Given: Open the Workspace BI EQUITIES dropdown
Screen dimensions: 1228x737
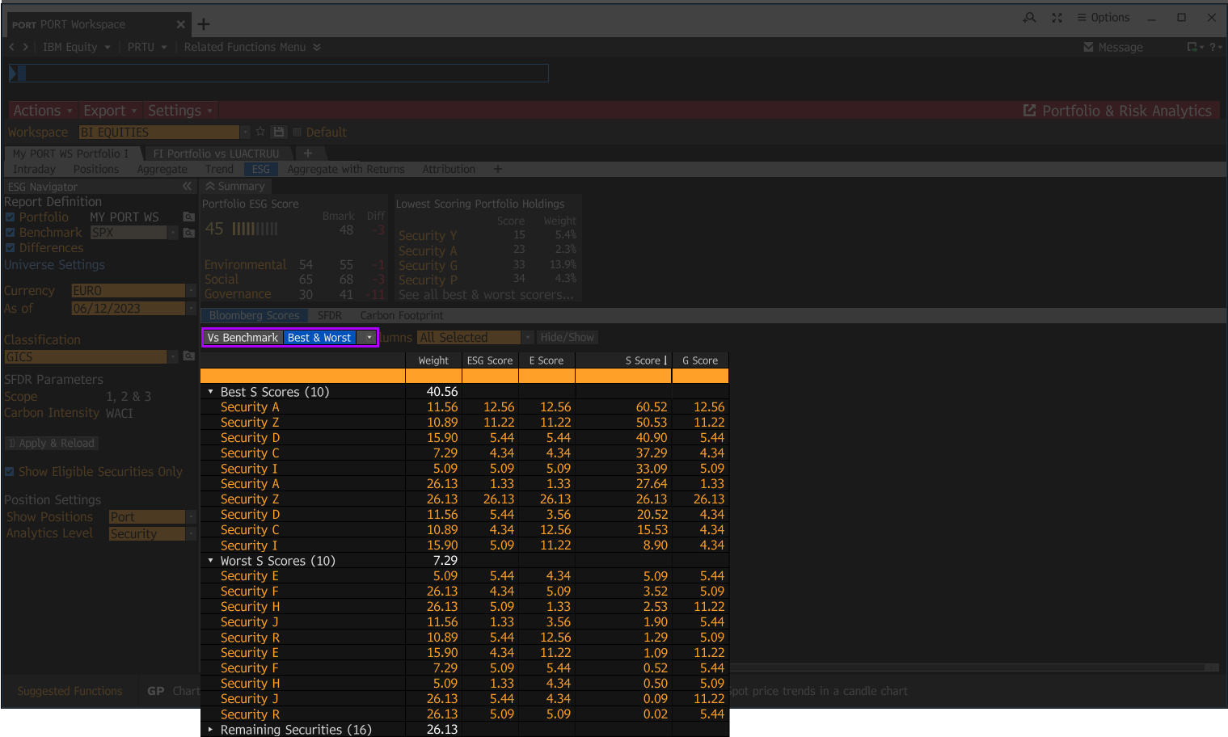Looking at the screenshot, I should [x=245, y=132].
